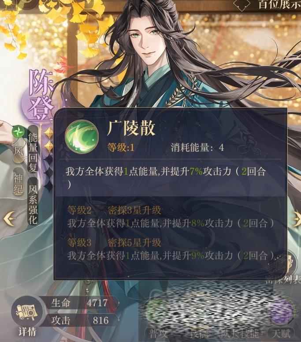Click the top gold star diamond
Viewport: 301px width, 342px height.
[x=48, y=133]
